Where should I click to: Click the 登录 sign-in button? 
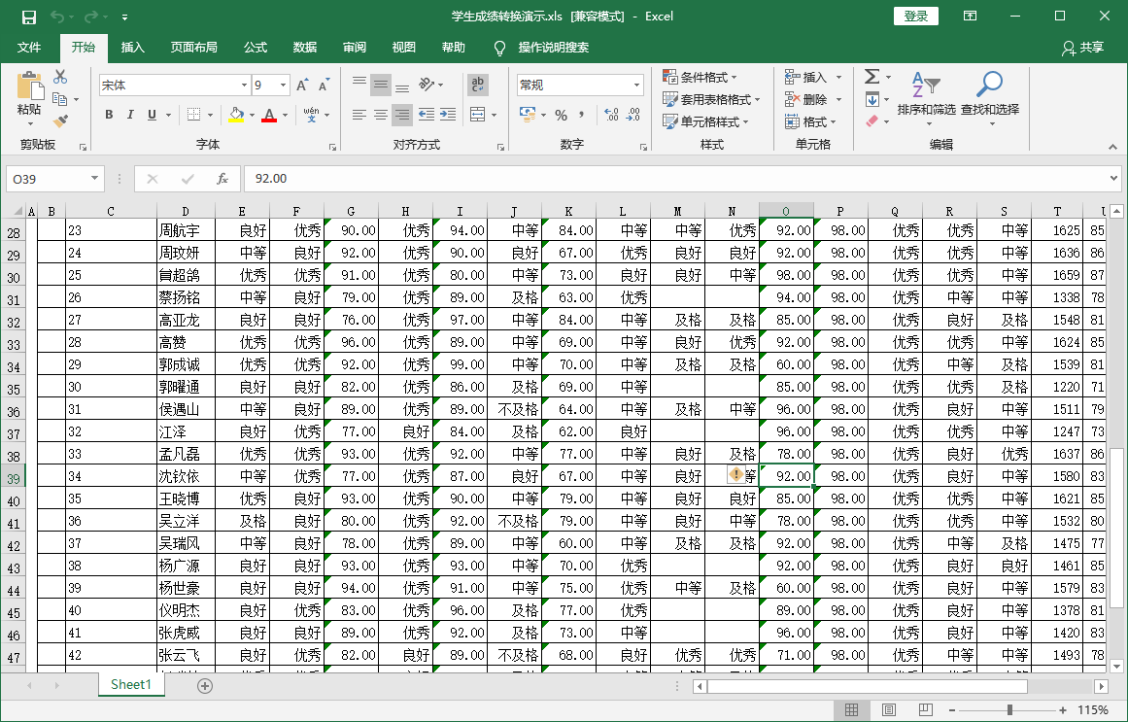(916, 16)
